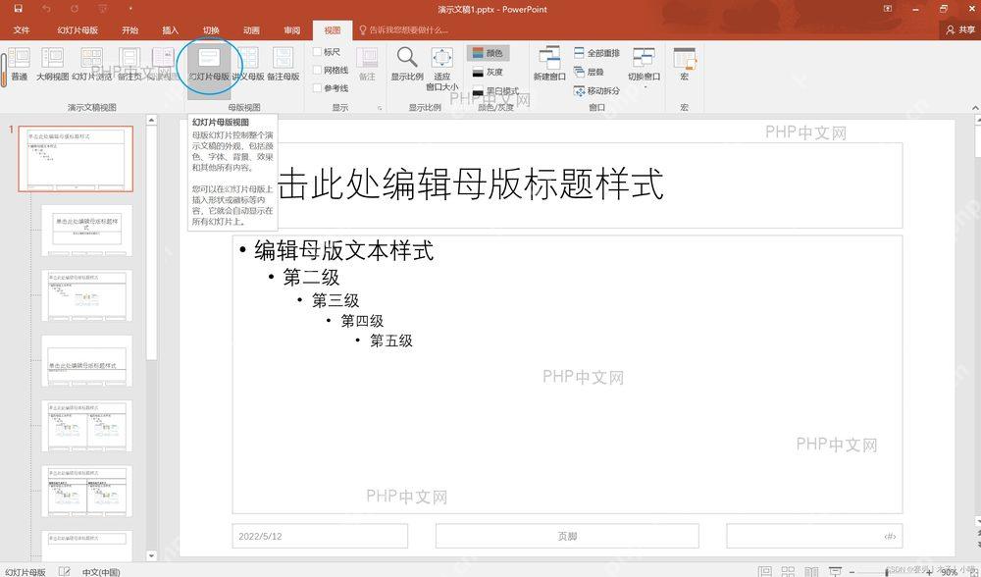Select the first slide master thumbnail

pyautogui.click(x=76, y=158)
